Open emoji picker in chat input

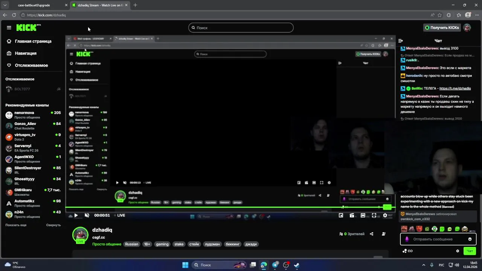coord(470,239)
